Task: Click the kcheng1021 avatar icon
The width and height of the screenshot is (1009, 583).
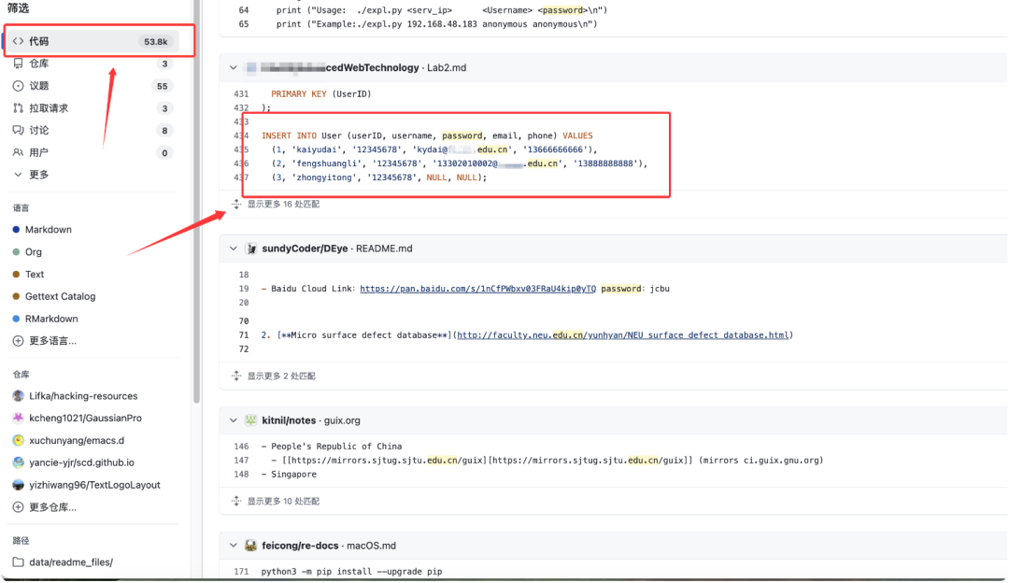Action: 18,419
